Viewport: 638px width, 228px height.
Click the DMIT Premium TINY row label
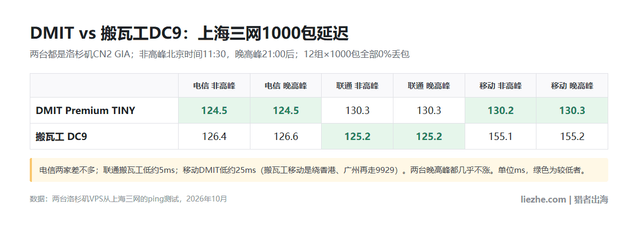(86, 110)
